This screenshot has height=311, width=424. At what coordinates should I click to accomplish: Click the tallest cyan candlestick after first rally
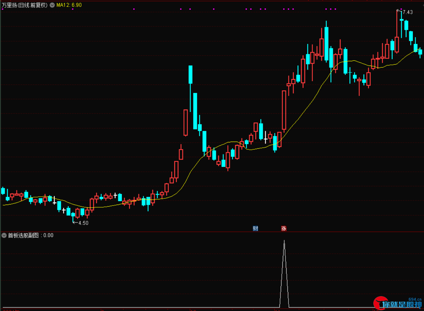pyautogui.click(x=195, y=111)
